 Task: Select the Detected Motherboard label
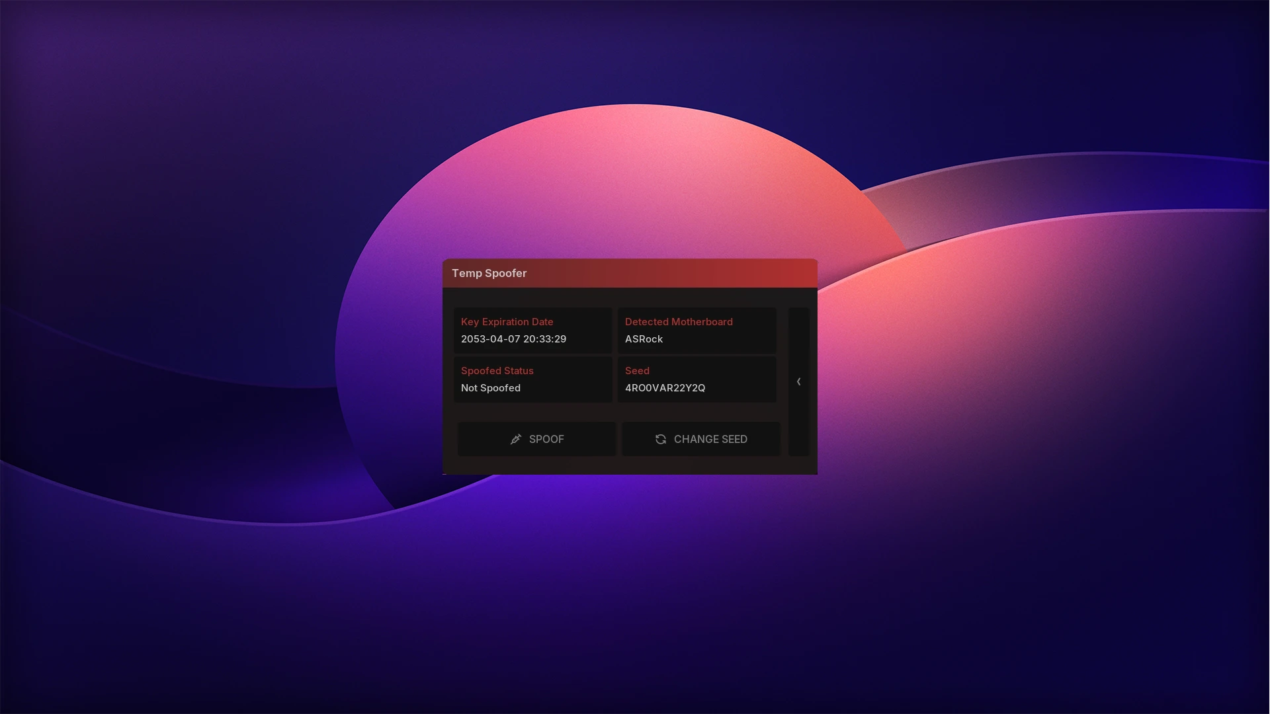coord(679,322)
